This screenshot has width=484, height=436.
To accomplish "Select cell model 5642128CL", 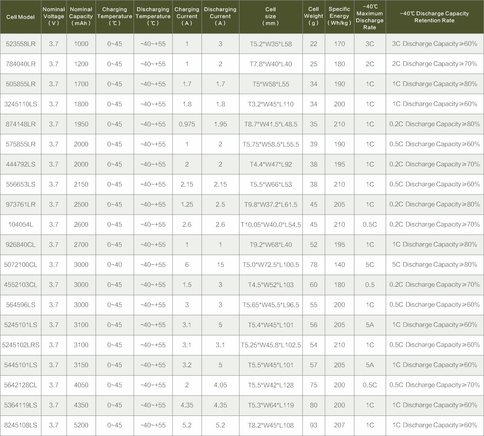I will (21, 385).
